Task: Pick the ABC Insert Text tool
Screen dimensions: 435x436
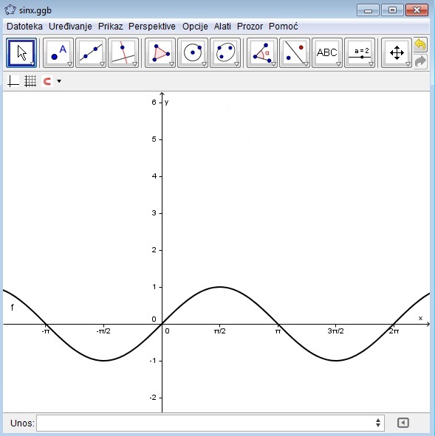Action: 327,53
